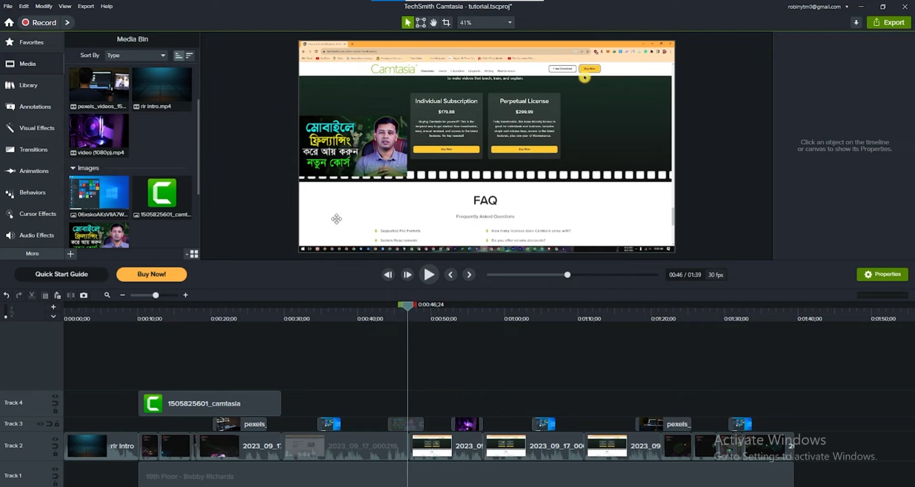The height and width of the screenshot is (487, 915).
Task: Split clip at playhead
Action: pyautogui.click(x=70, y=295)
